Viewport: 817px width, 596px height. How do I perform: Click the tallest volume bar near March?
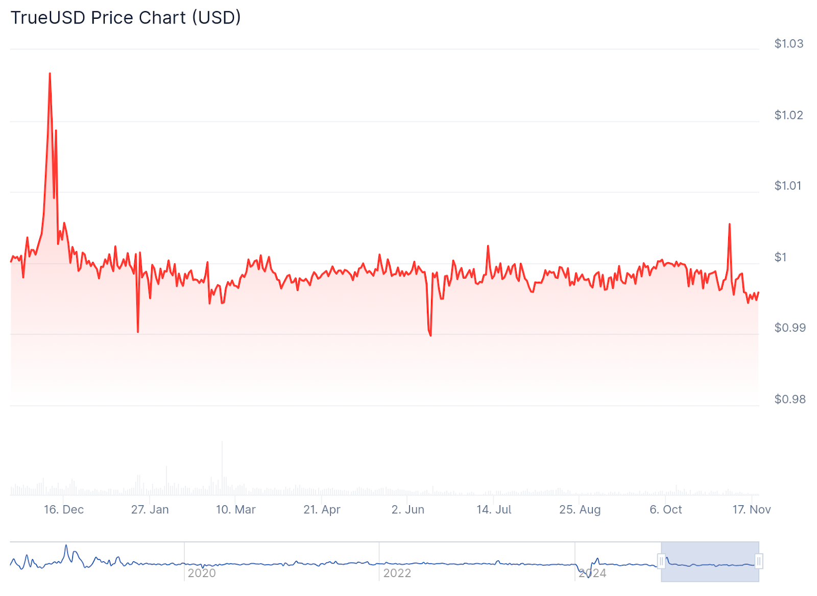[222, 459]
